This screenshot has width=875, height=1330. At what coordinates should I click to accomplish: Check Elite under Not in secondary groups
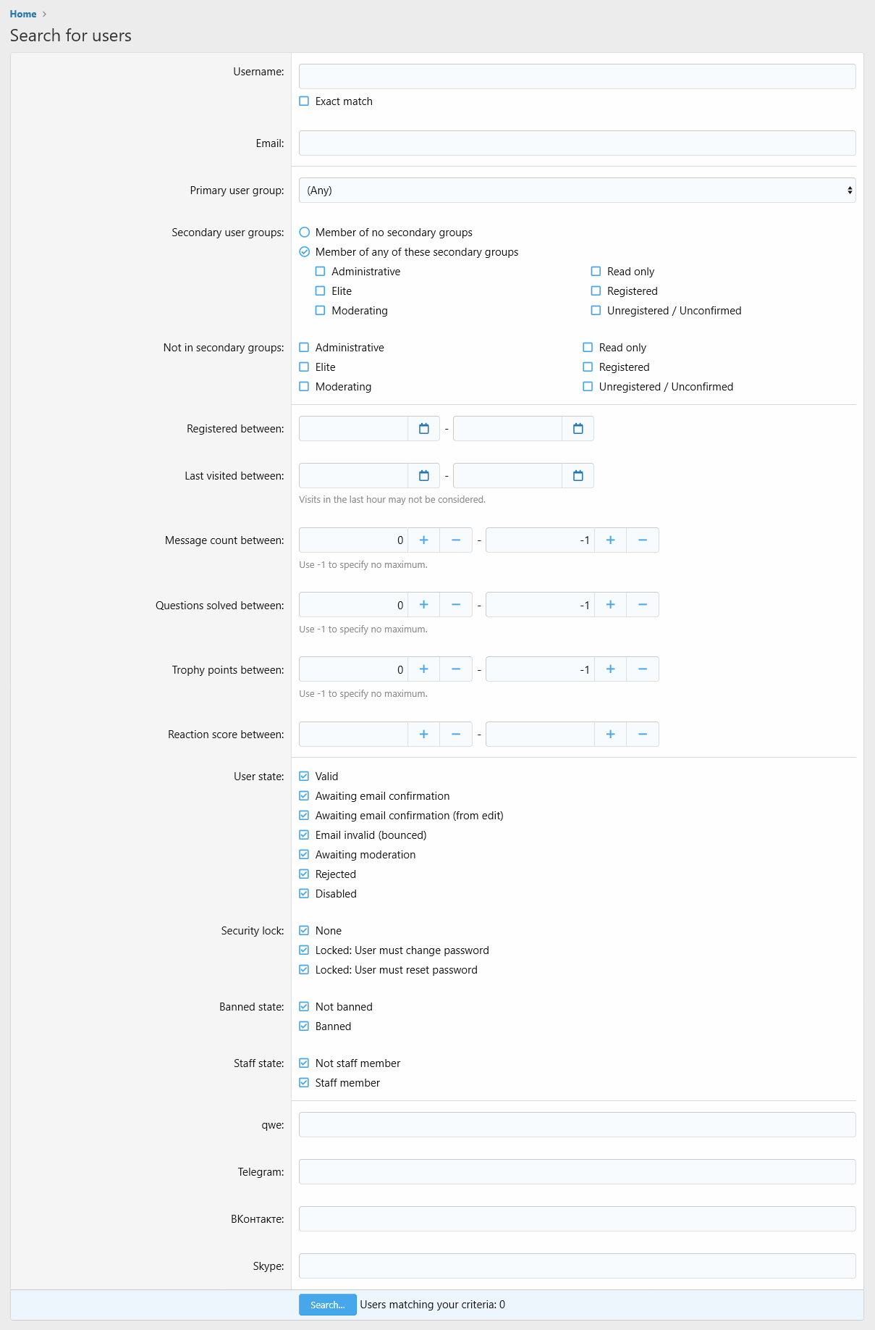coord(304,367)
